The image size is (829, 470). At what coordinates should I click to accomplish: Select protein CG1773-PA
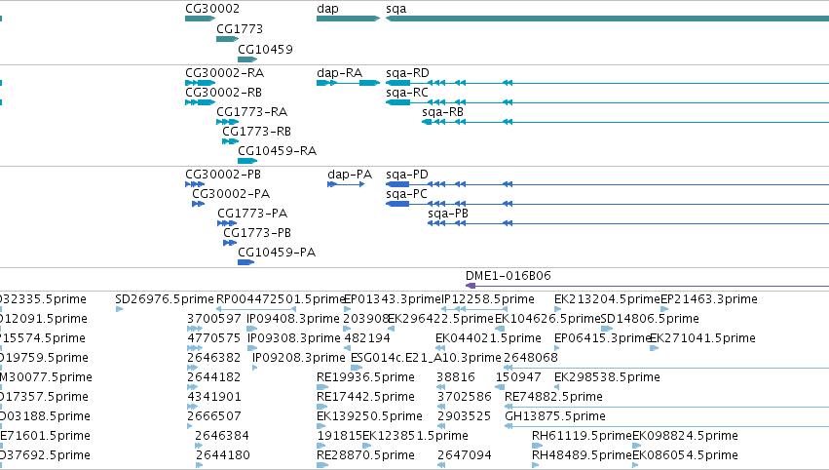coord(226,223)
